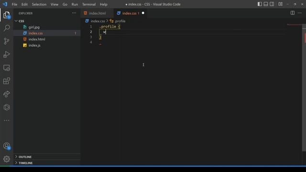This screenshot has width=306, height=172.
Task: Open the Search view in activity bar
Action: point(7,28)
